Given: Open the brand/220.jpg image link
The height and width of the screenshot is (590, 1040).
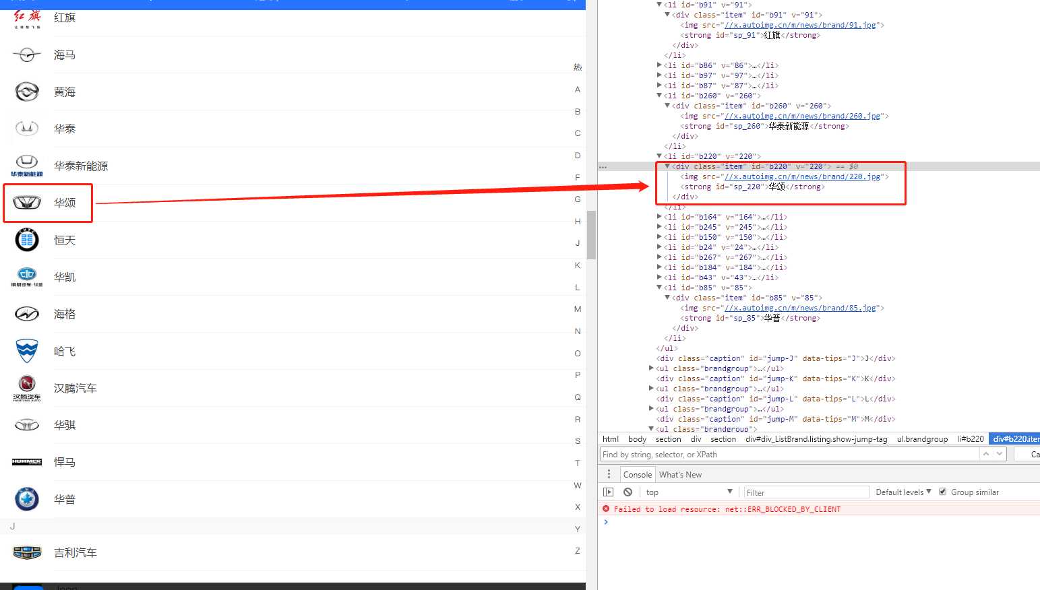Looking at the screenshot, I should 803,176.
